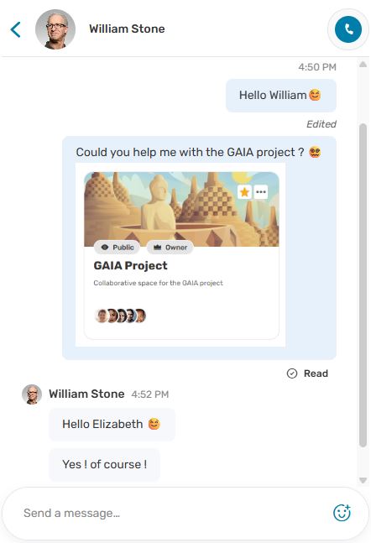Screen dimensions: 371x543
Task: Toggle the favorite star on GAIA Project card
Action: click(x=244, y=191)
